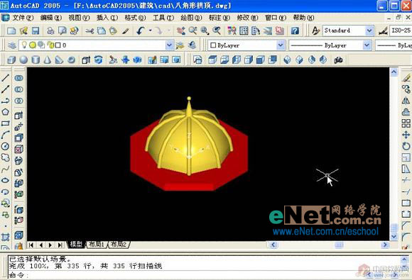Activate the Pan Realtime hand tool
Viewport: 412px width, 280px height.
pyautogui.click(x=180, y=31)
